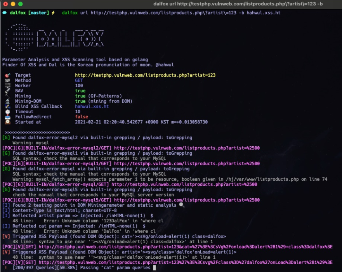This screenshot has height=272, width=342.
Task: Click the '[V] Triggered XSS Payload' artist line
Action: (119, 252)
